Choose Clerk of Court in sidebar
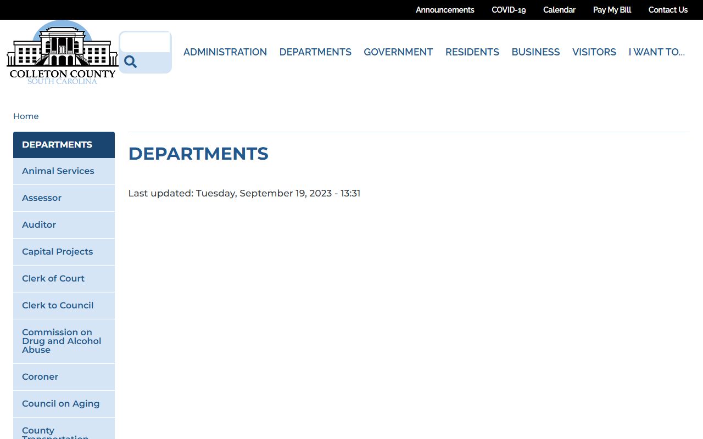Screen dimensions: 703x439 click(53, 279)
